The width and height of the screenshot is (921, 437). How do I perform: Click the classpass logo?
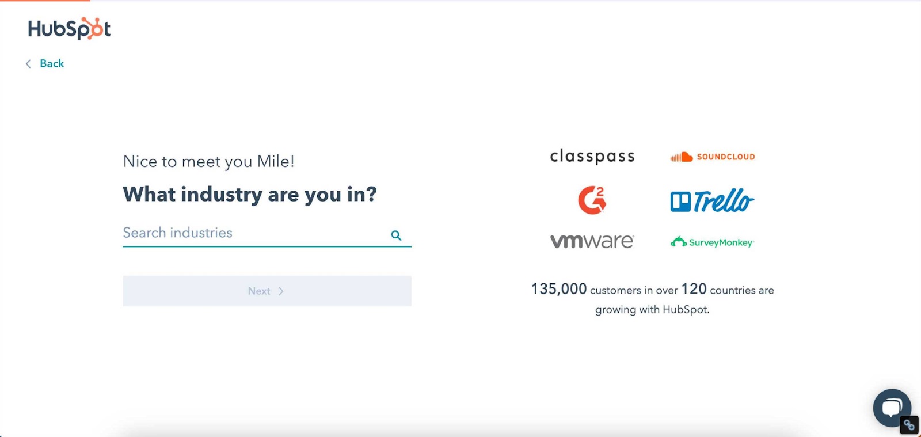(x=592, y=157)
